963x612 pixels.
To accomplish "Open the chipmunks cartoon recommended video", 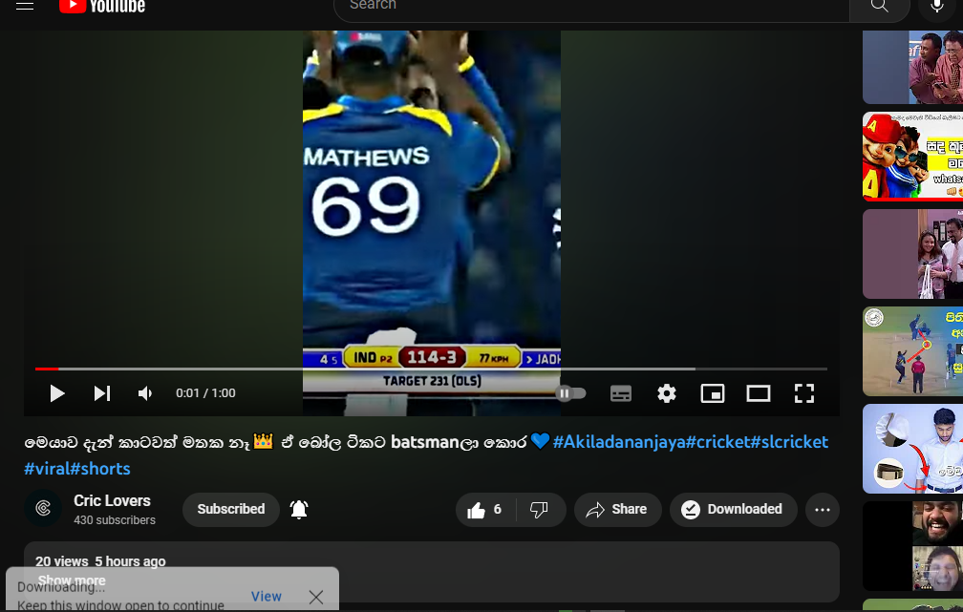I will pos(912,157).
